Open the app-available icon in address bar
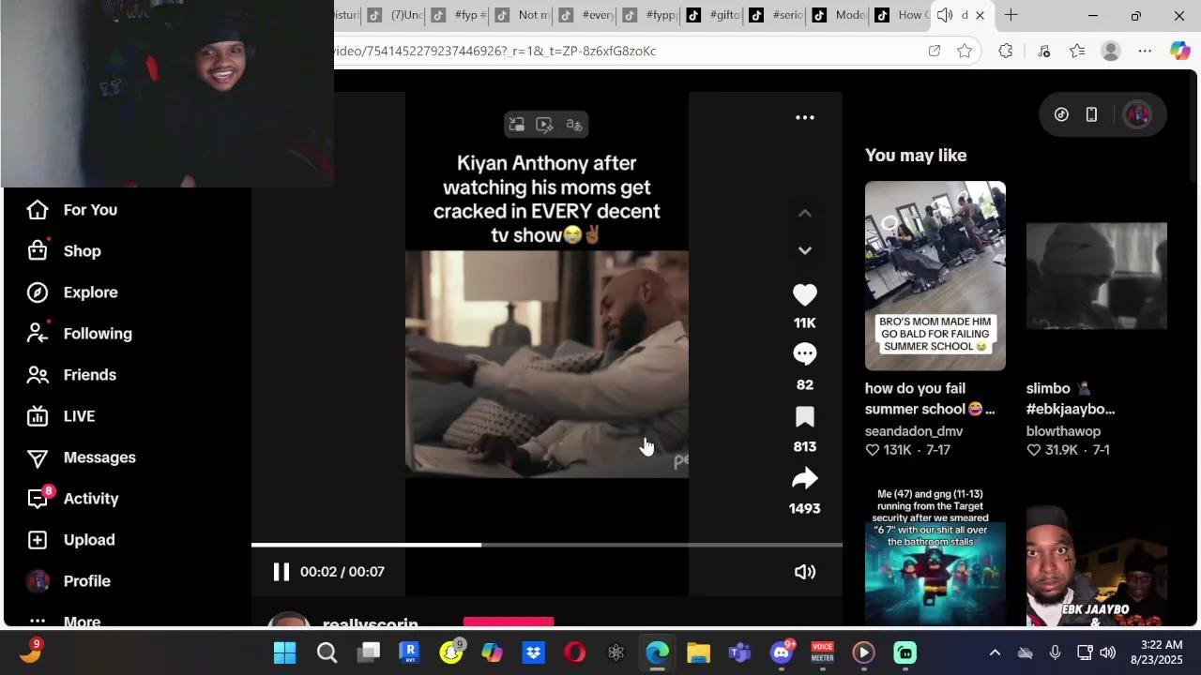This screenshot has width=1201, height=675. (x=935, y=51)
